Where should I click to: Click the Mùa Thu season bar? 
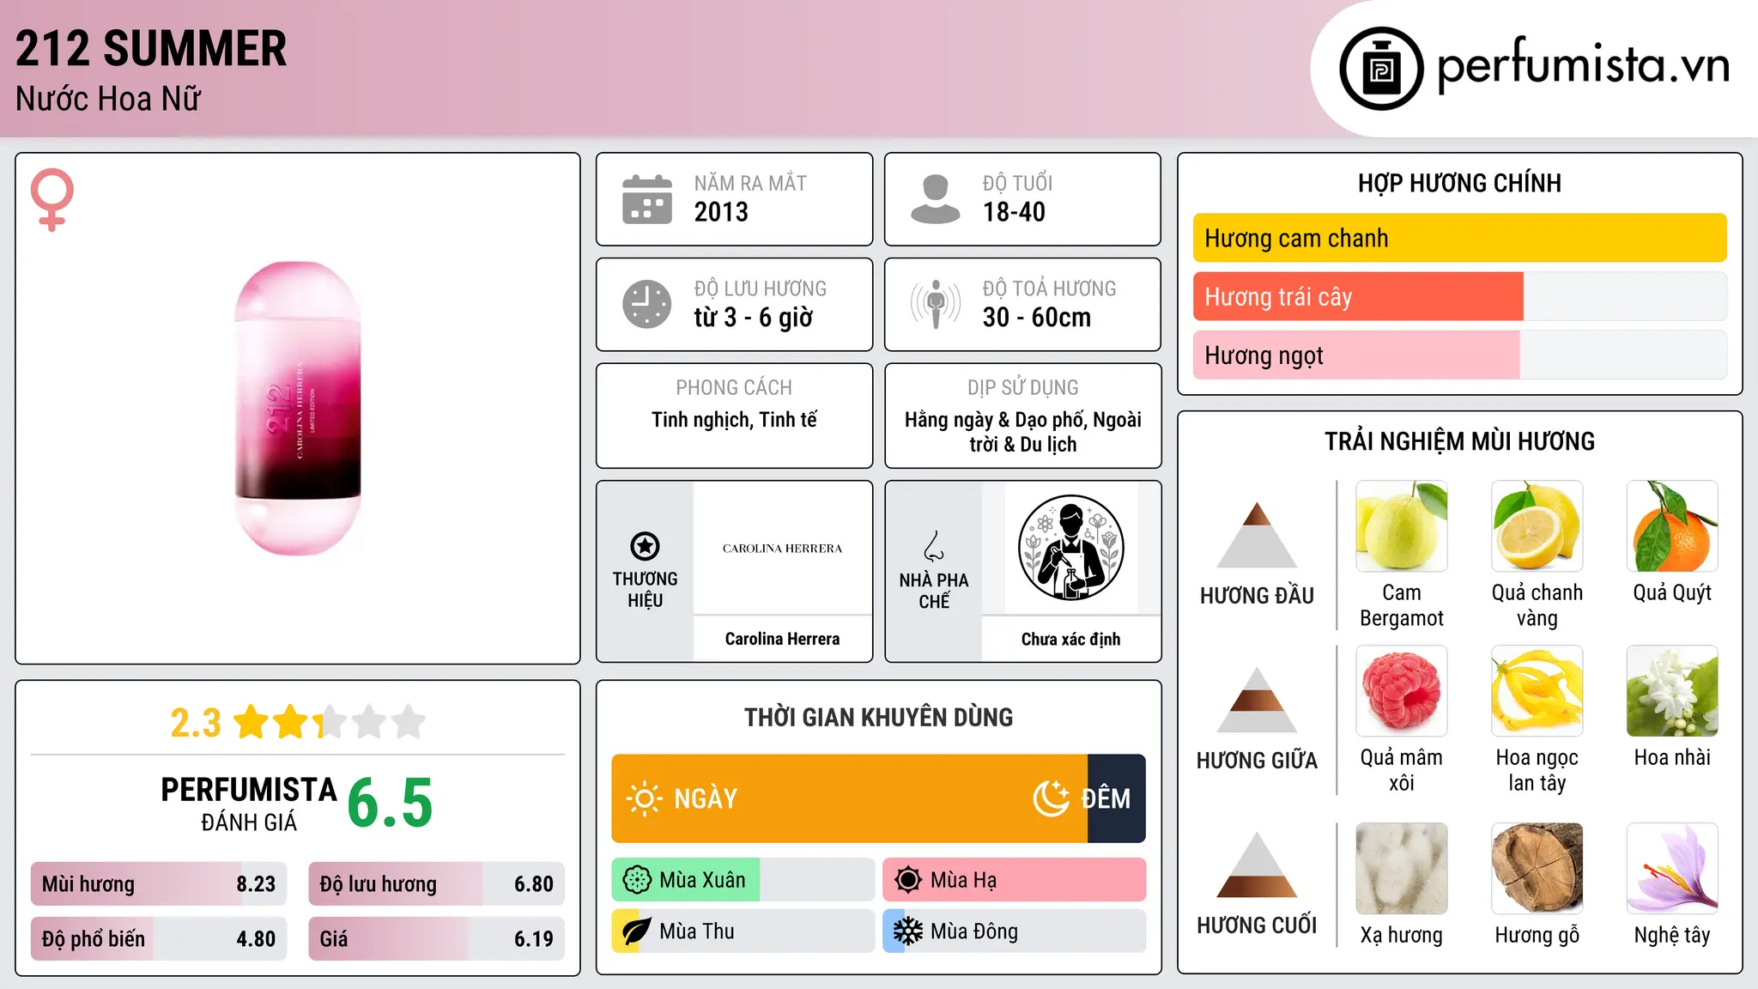coord(743,931)
